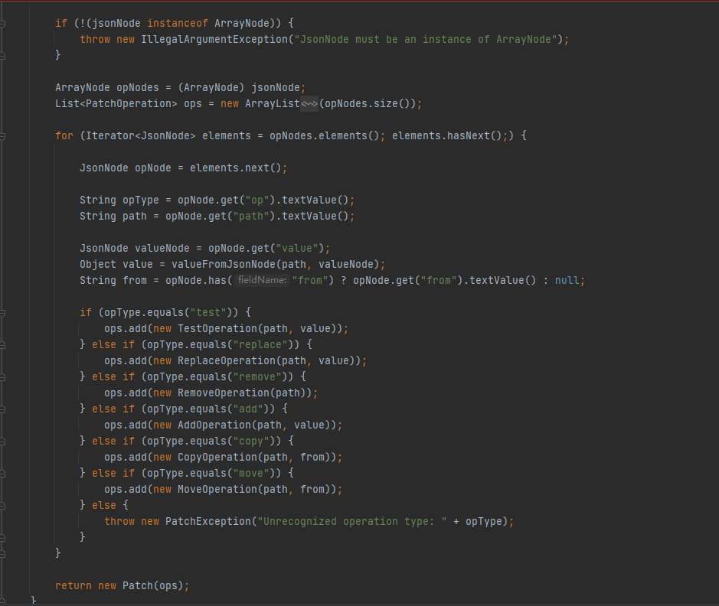Click the 'return' keyword
Image resolution: width=719 pixels, height=606 pixels.
click(x=74, y=585)
